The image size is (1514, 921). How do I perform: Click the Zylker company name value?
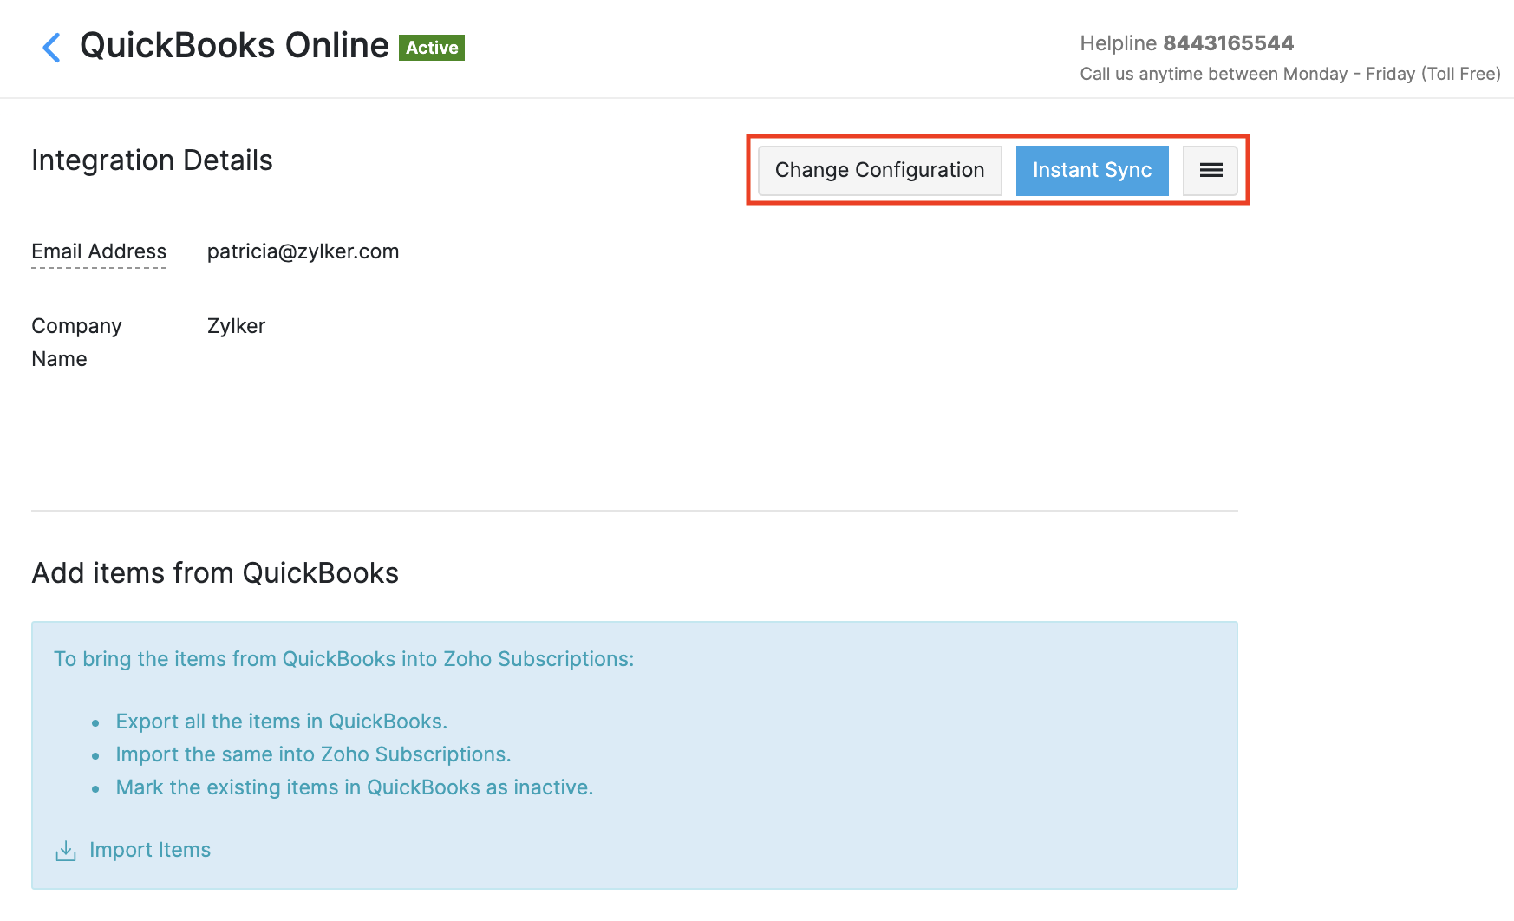point(236,326)
